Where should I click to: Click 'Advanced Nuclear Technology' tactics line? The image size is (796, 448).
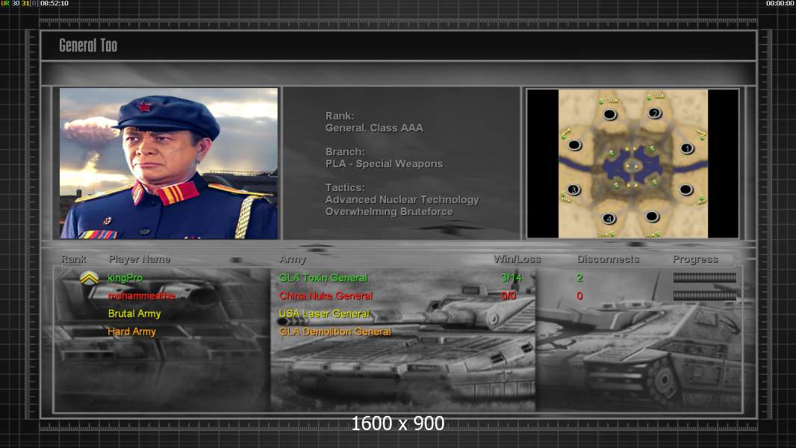click(402, 200)
